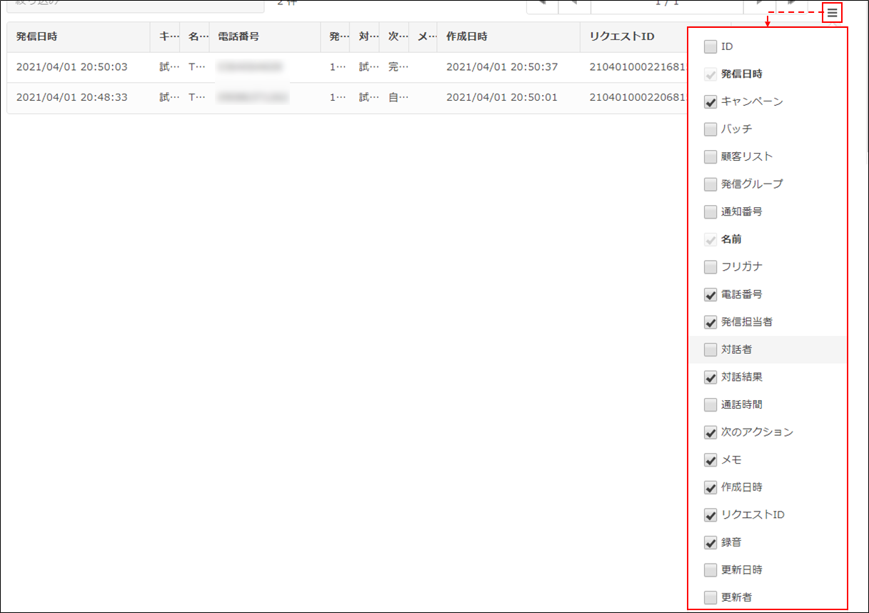Disable the 次のアクション column checkbox

710,432
